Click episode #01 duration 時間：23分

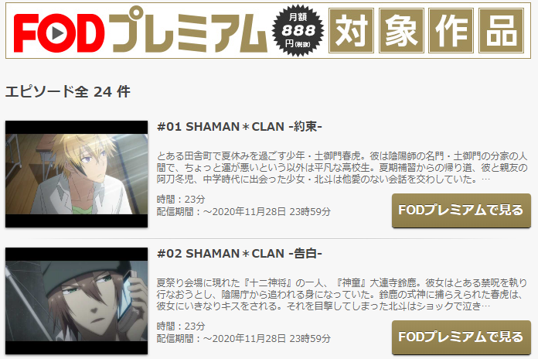(x=181, y=200)
